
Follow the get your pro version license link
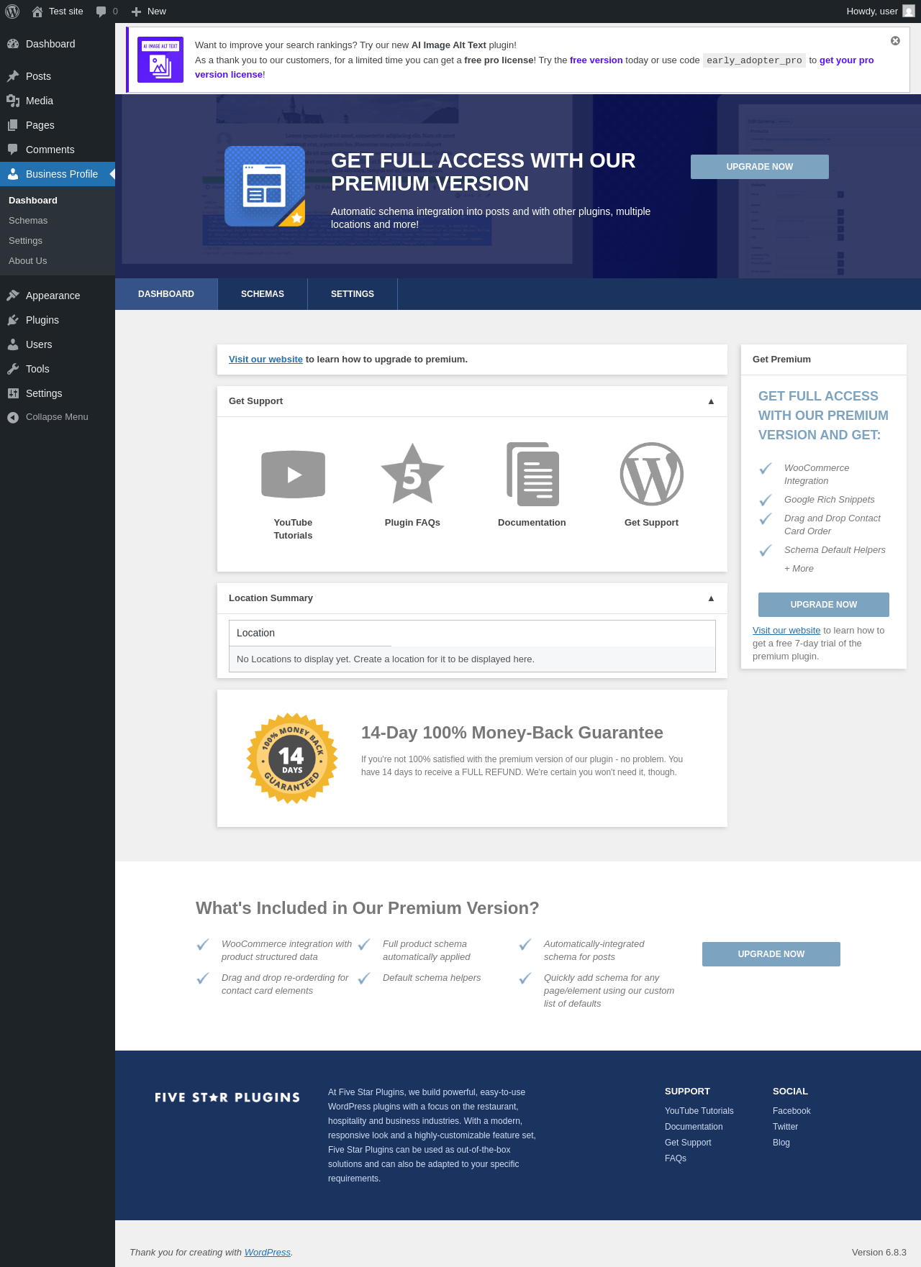(847, 60)
